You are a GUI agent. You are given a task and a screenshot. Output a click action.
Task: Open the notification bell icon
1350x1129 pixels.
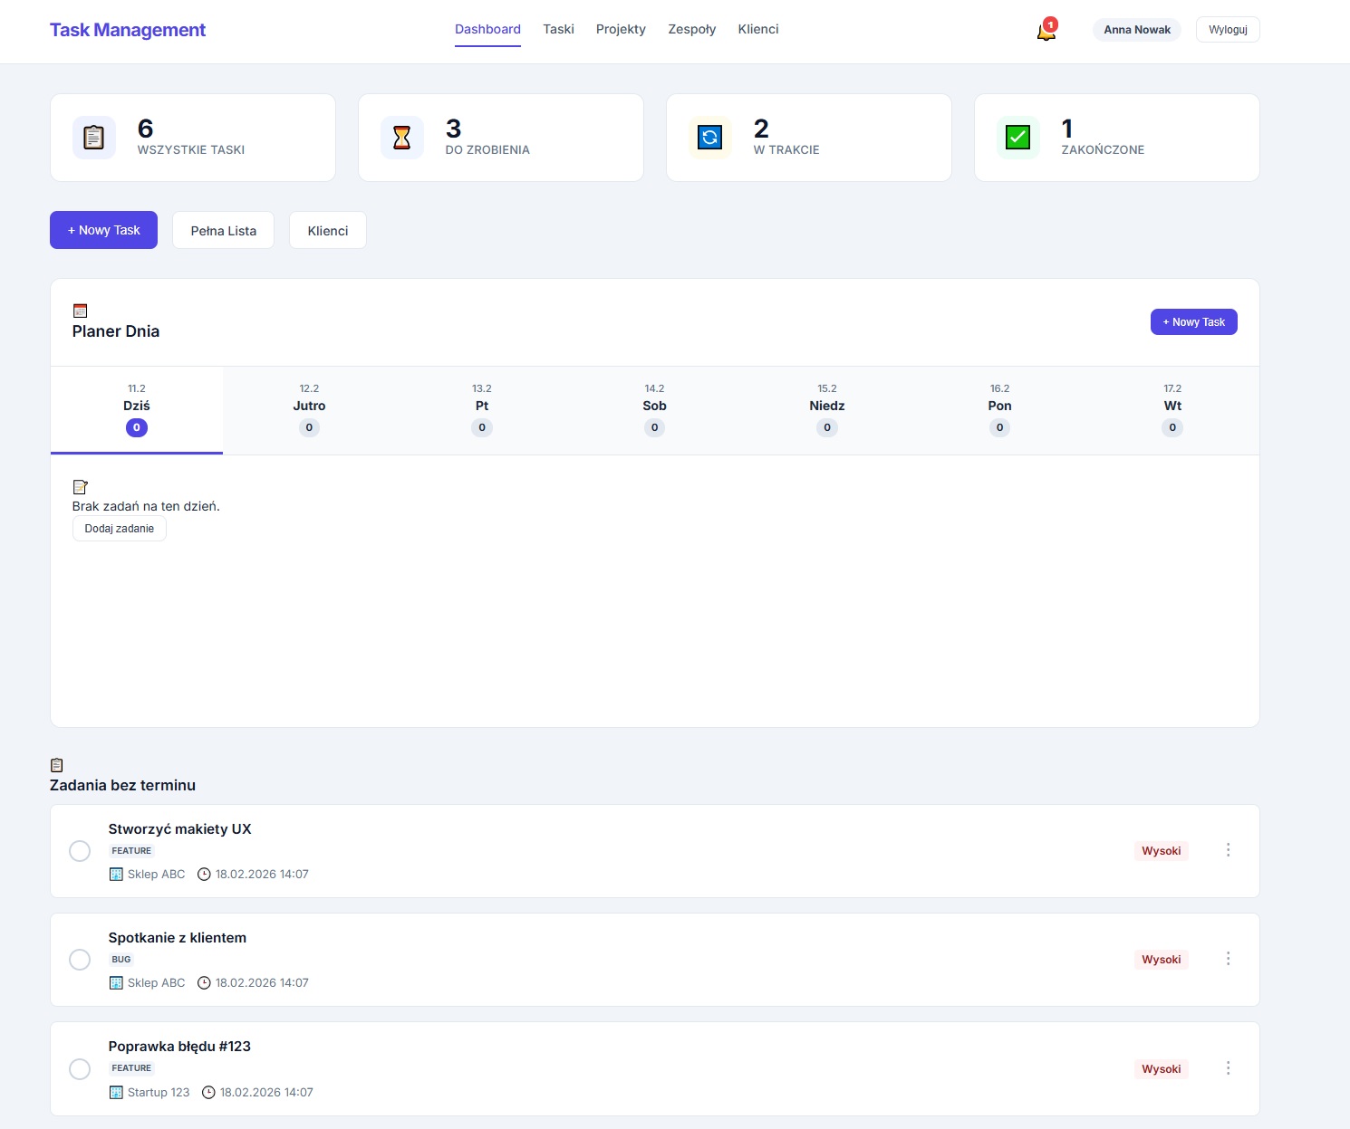coord(1046,31)
